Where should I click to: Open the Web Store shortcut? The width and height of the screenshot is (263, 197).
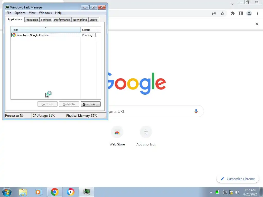[x=117, y=136]
